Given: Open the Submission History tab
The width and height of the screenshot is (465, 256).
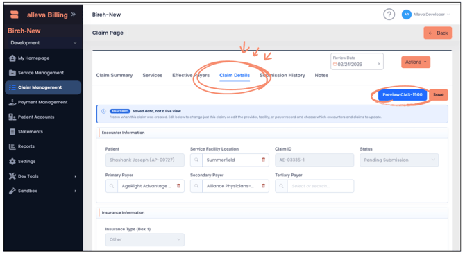Looking at the screenshot, I should 282,75.
